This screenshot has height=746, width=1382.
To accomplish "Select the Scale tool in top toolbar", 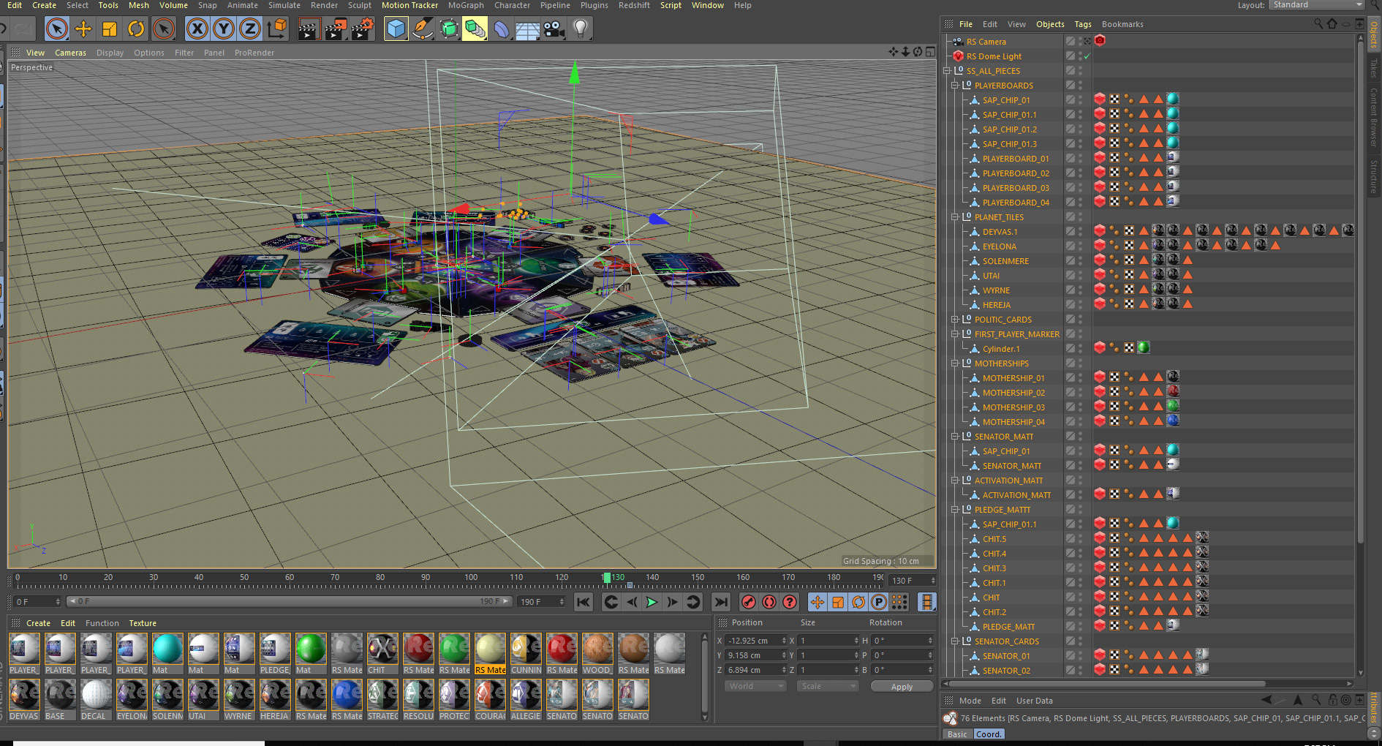I will [x=110, y=29].
